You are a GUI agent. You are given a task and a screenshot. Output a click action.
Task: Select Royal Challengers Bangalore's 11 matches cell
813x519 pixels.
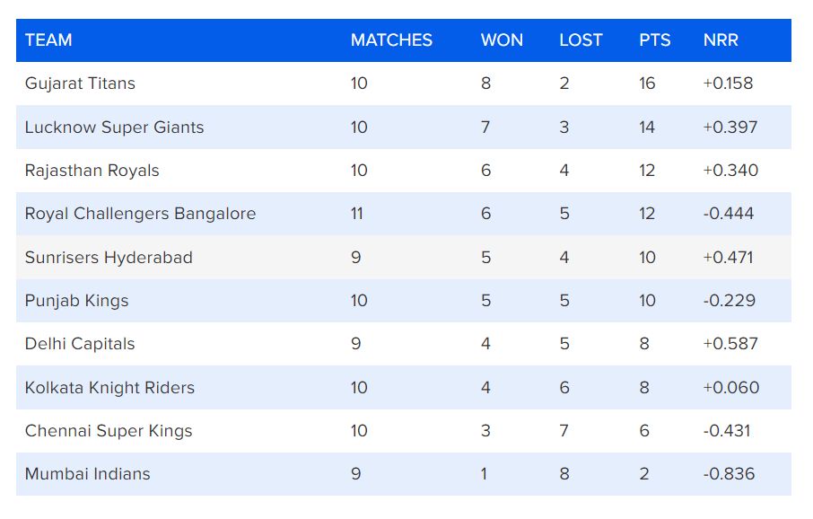point(359,214)
